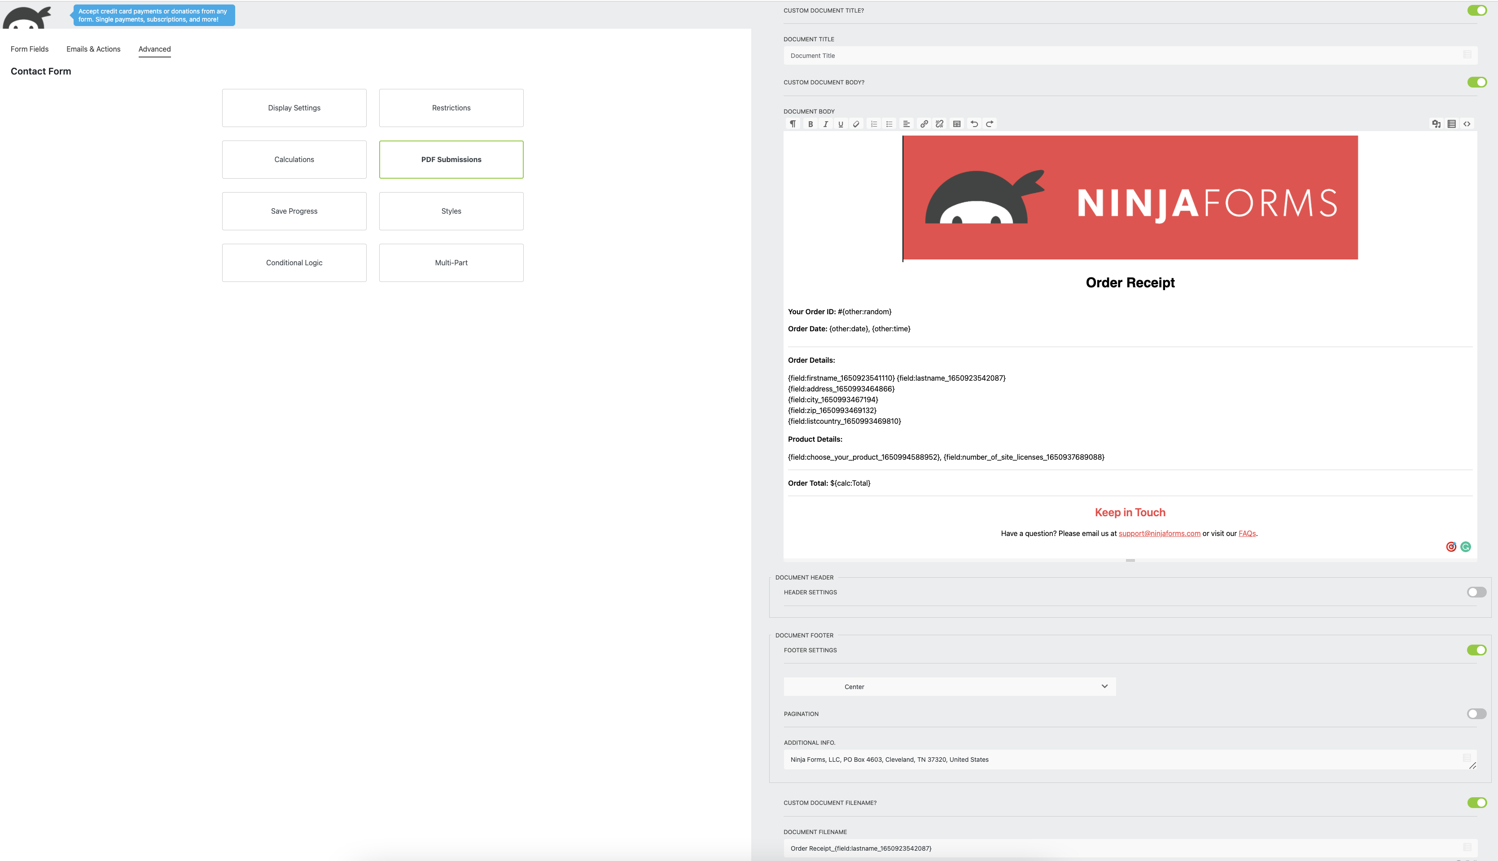
Task: Turn on Header Settings toggle
Action: [x=1476, y=592]
